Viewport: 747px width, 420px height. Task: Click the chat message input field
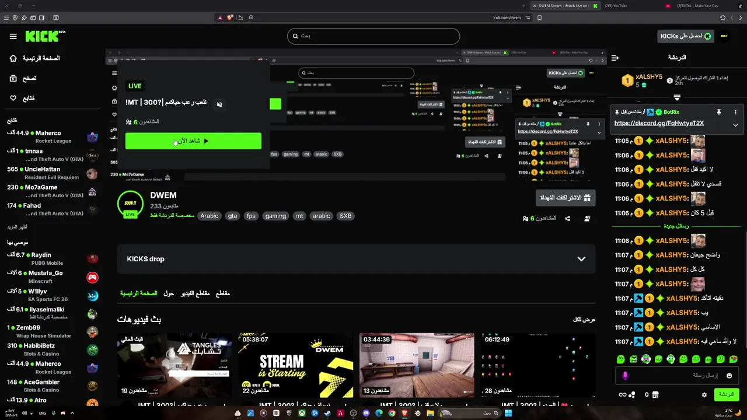677,376
